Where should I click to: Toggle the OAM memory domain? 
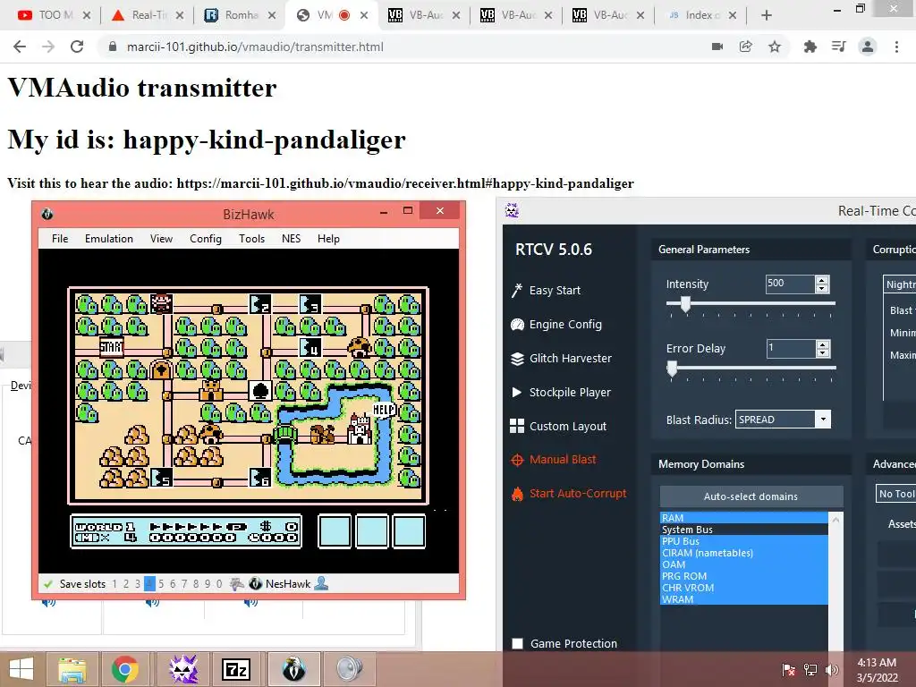[743, 564]
